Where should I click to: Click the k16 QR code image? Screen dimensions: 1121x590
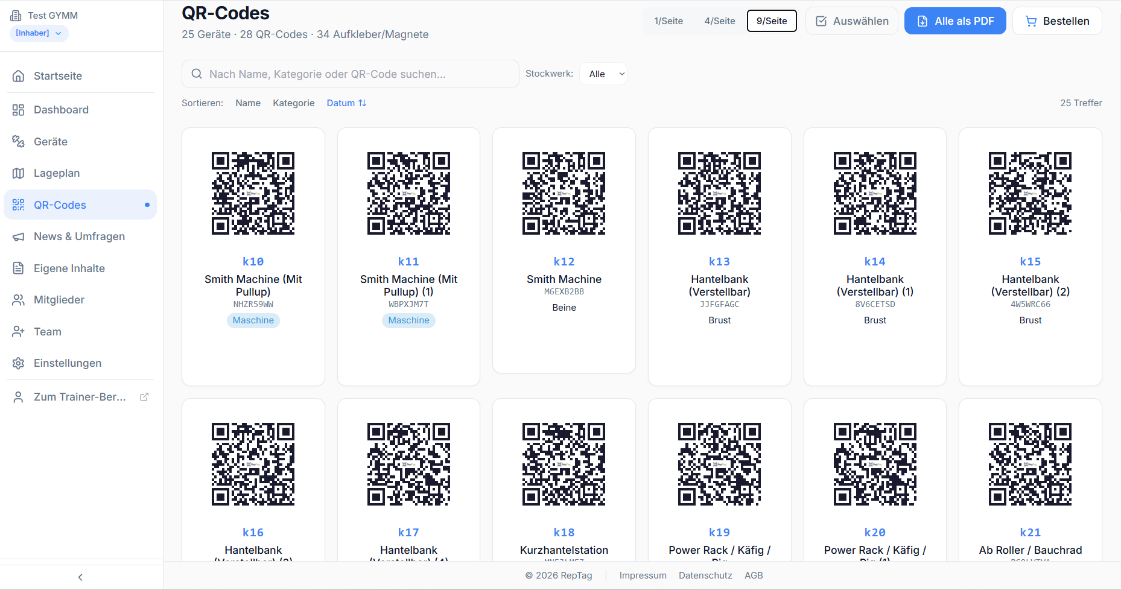tap(253, 464)
